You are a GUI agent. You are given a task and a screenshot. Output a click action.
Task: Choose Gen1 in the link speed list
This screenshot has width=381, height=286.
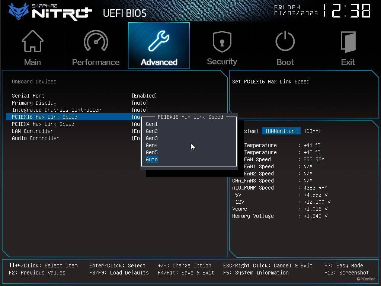tap(152, 124)
